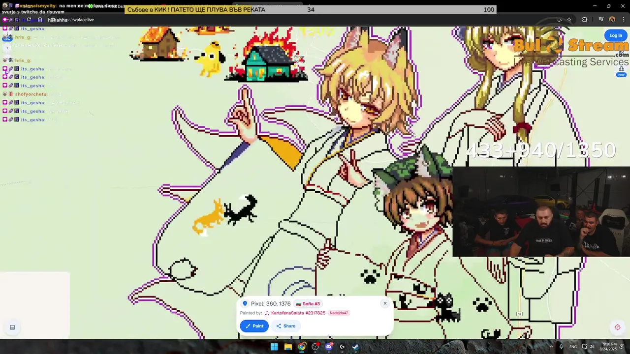The width and height of the screenshot is (630, 354).
Task: Click the Nadejda47 alliance tag
Action: [339, 313]
